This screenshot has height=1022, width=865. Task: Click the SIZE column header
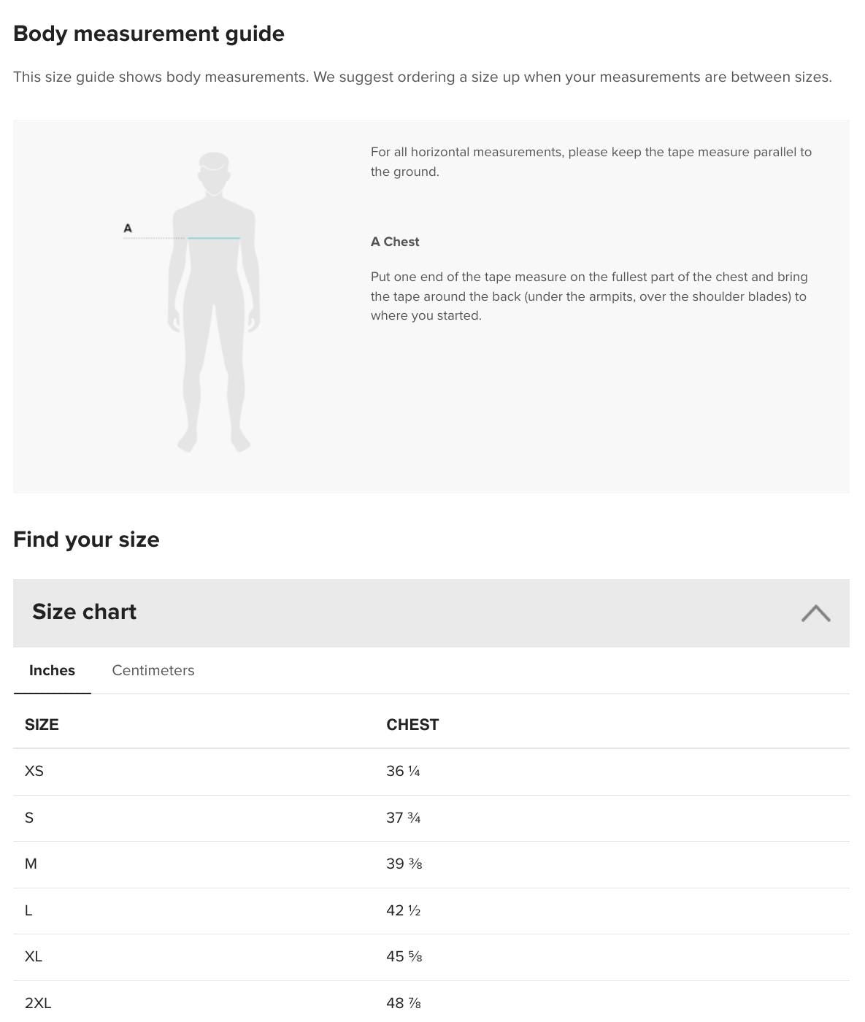42,725
